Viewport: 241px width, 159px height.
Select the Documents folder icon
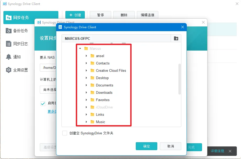(92, 85)
